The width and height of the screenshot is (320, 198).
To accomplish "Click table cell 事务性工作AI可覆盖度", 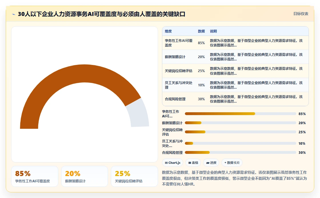I will point(179,43).
